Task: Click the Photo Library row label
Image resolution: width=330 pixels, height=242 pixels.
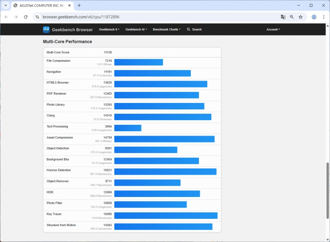Action: click(x=55, y=105)
